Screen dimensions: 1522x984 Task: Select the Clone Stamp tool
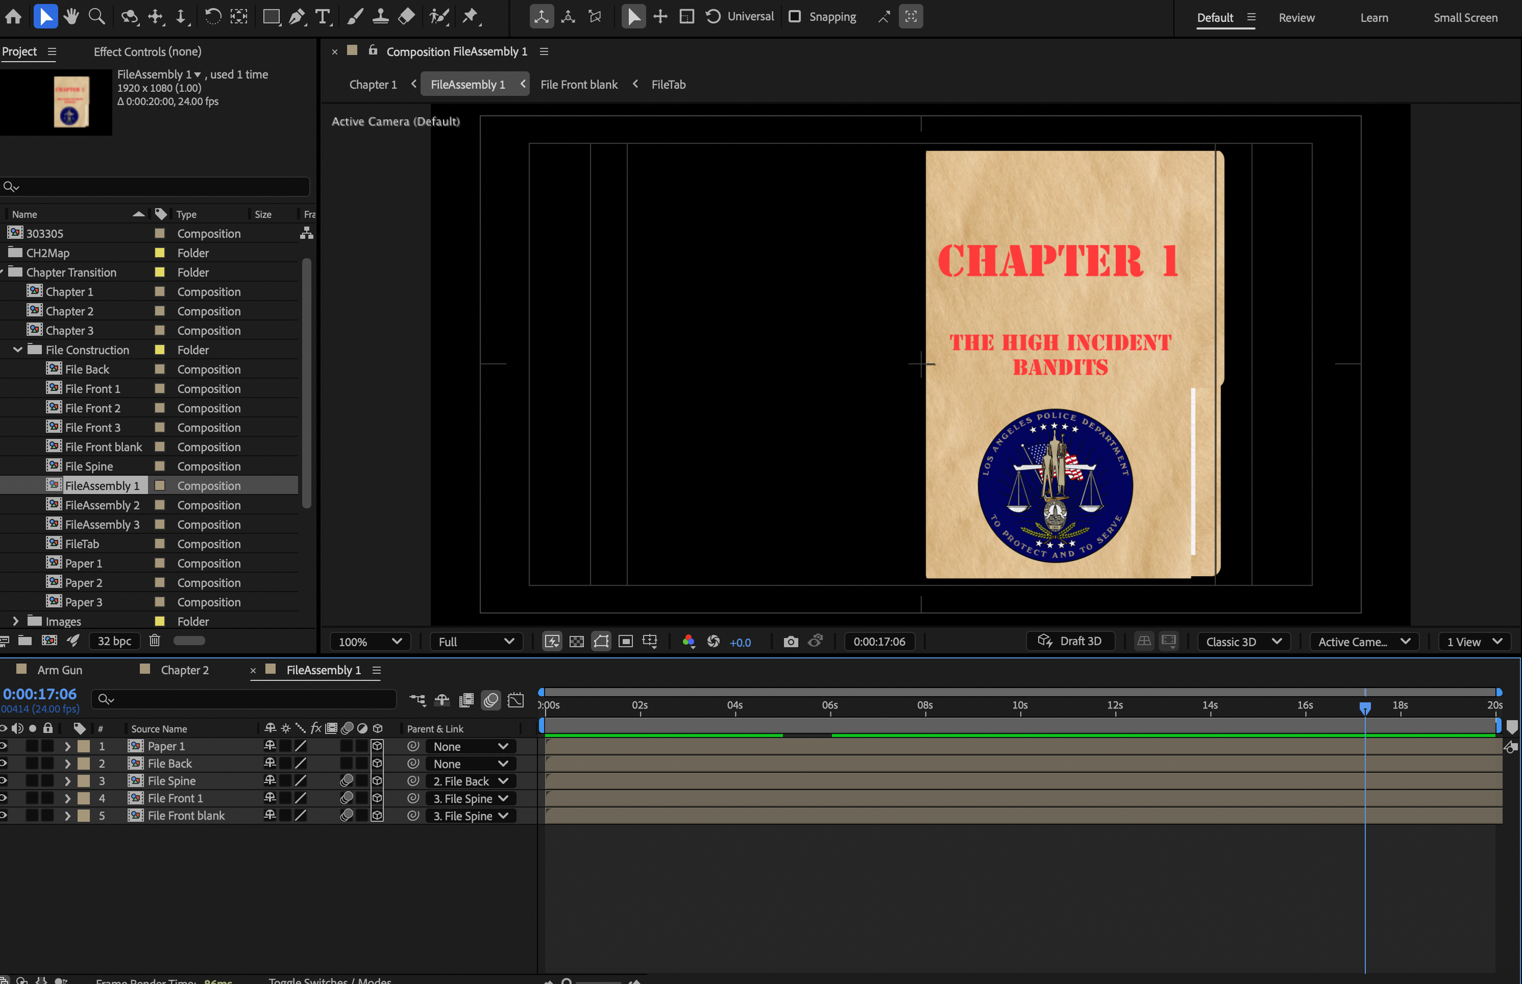point(380,16)
